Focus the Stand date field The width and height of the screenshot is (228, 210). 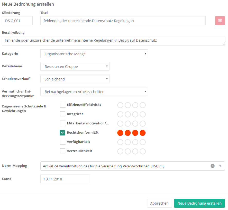point(65,179)
